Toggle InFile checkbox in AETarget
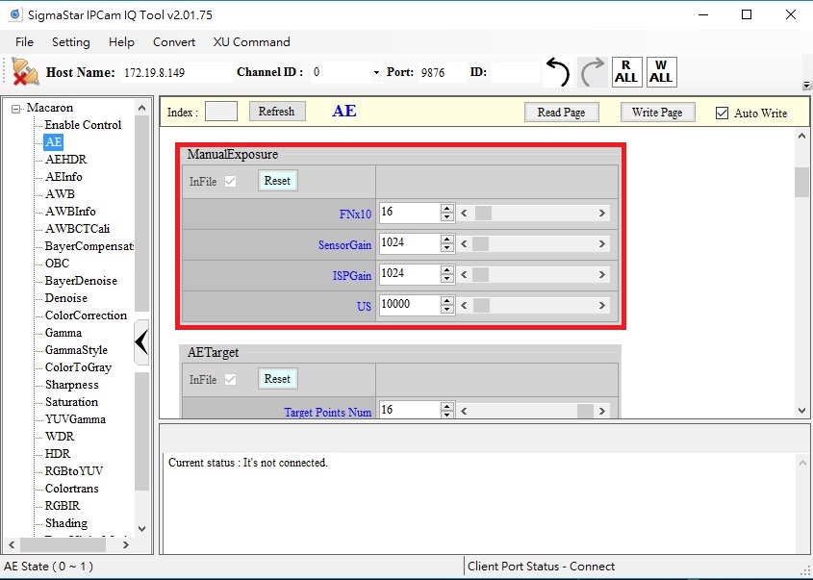The height and width of the screenshot is (580, 813). (x=230, y=379)
